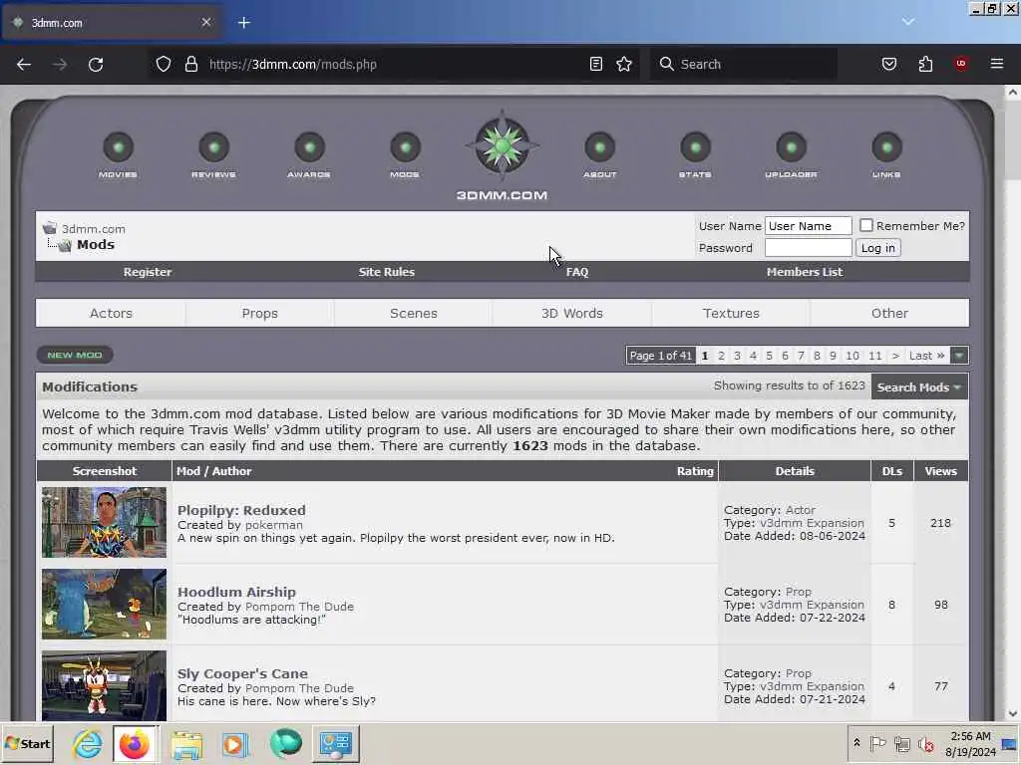Show hidden system tray icons
The image size is (1021, 765).
point(856,743)
